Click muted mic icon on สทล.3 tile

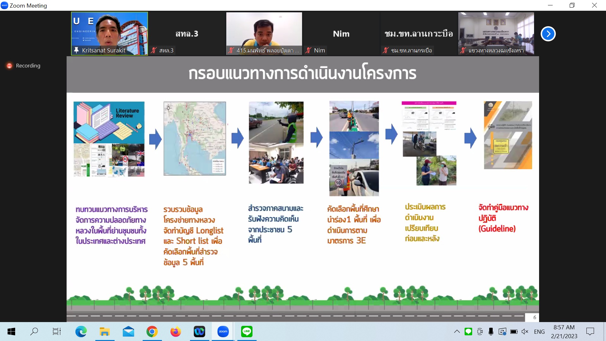(154, 50)
